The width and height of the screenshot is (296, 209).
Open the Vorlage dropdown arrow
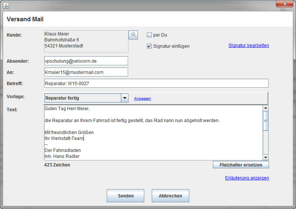coord(125,98)
